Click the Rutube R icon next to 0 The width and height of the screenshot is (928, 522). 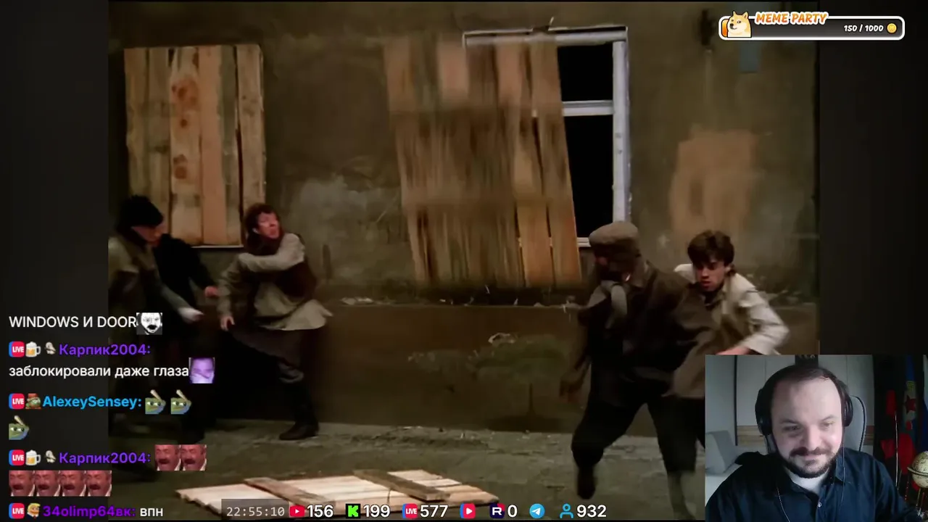click(497, 511)
